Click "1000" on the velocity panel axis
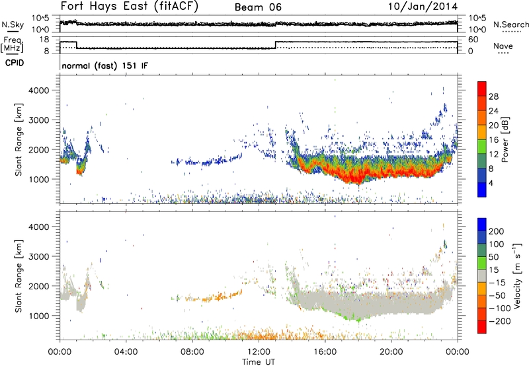The image size is (529, 366). click(x=38, y=316)
